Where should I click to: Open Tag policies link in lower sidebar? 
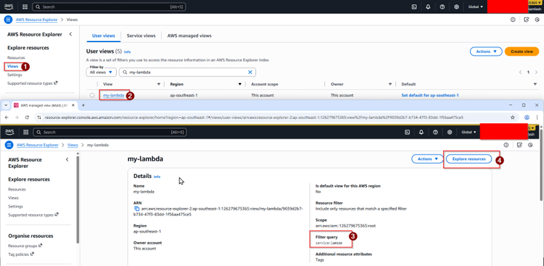[x=21, y=254]
